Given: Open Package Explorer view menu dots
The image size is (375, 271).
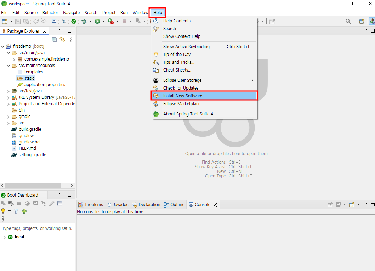Looking at the screenshot, I should point(70,39).
